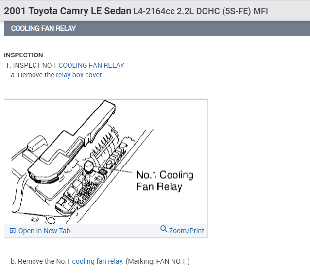Screen dimensions: 310x275
Task: Click the No.1 Cooling Fan Relay diagram label
Action: [x=164, y=181]
